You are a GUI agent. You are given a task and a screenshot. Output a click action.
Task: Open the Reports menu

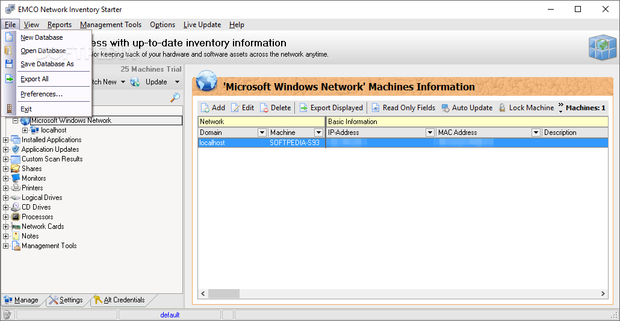pyautogui.click(x=60, y=25)
